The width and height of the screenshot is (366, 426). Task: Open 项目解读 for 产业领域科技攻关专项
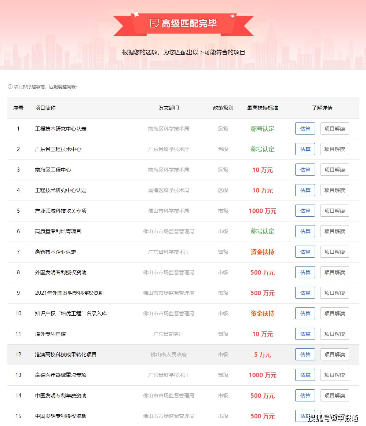[x=334, y=211]
